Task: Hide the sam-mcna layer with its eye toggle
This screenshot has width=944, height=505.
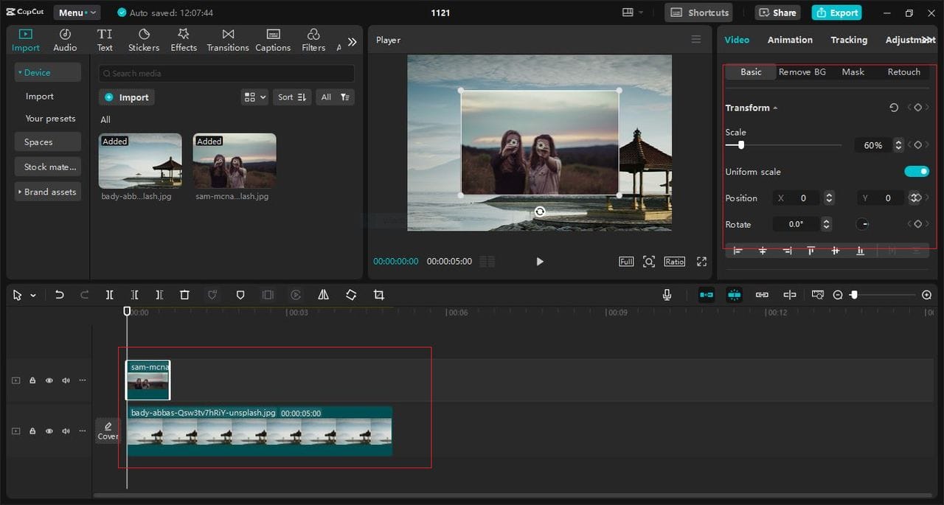Action: (49, 380)
